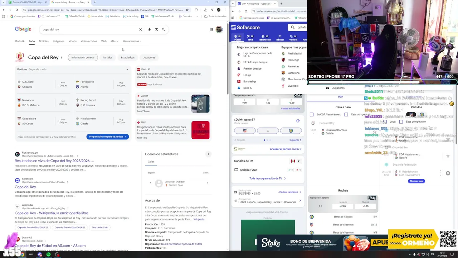The height and width of the screenshot is (258, 458).
Task: Expand Líderes de estadísticas arrow
Action: coord(208,154)
